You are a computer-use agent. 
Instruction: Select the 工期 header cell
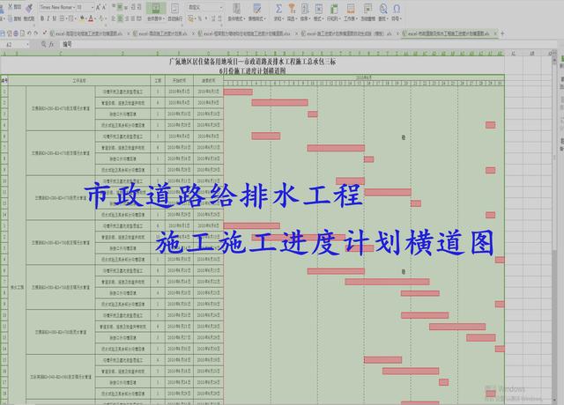tap(158, 80)
